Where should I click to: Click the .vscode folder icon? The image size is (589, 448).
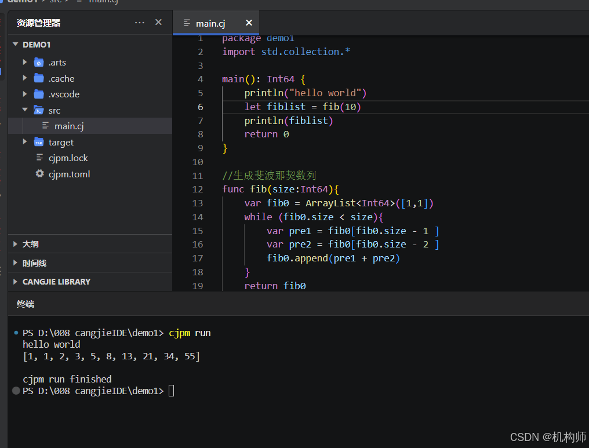39,94
